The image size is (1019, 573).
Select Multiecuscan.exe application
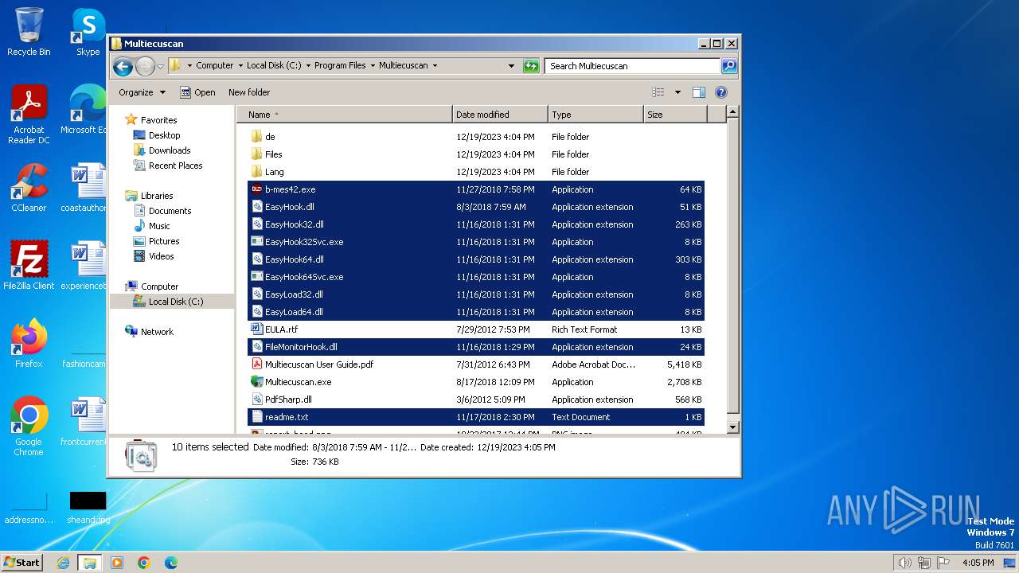click(476, 382)
